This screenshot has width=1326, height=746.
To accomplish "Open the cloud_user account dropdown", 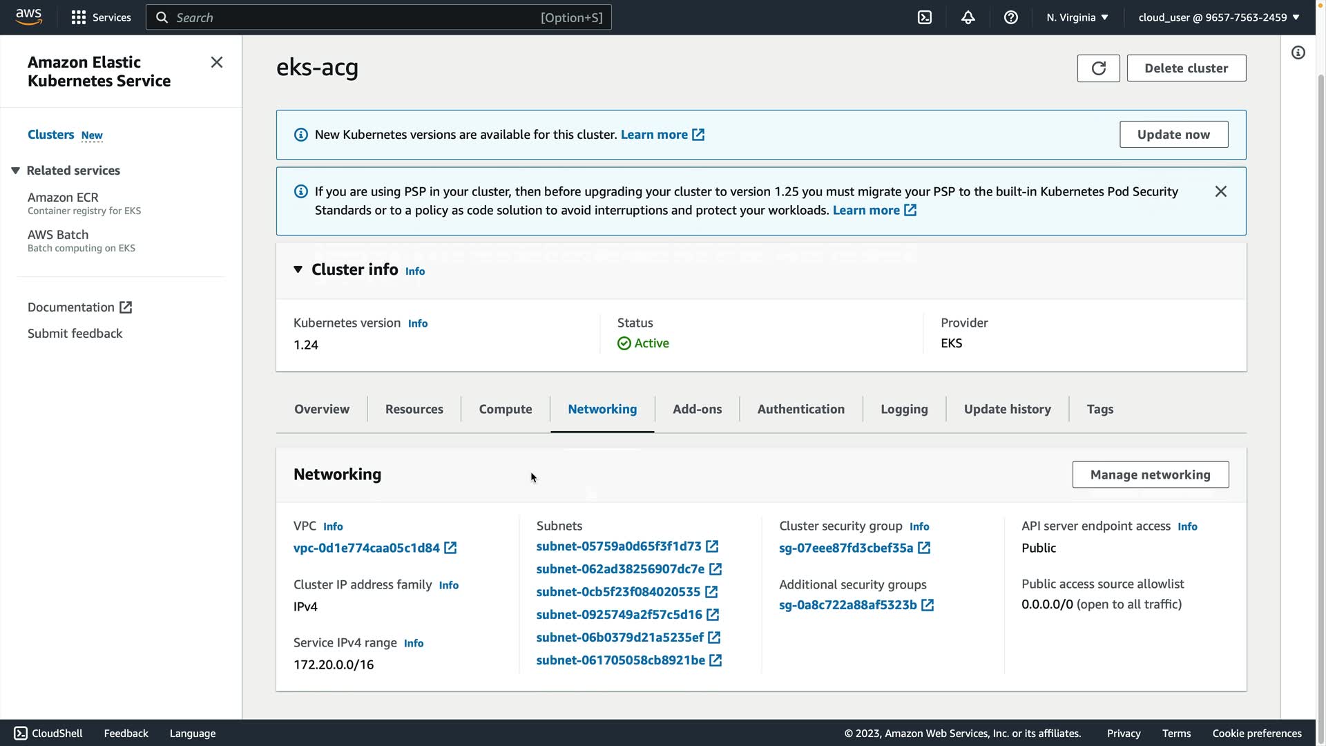I will pos(1218,17).
